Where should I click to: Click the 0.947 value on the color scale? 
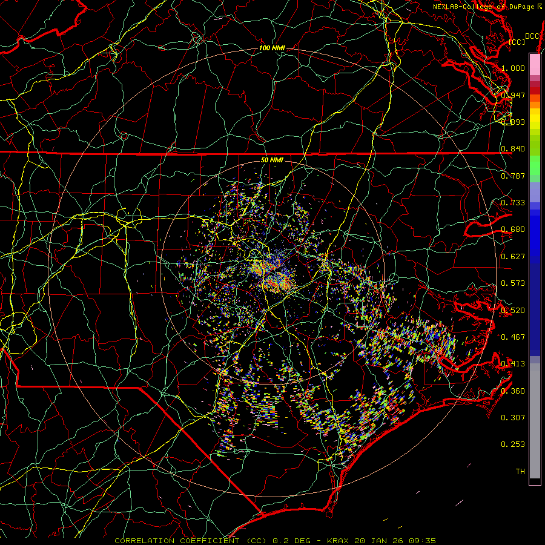point(513,95)
